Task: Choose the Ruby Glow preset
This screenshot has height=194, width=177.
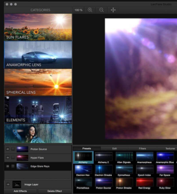Action: [165, 184]
